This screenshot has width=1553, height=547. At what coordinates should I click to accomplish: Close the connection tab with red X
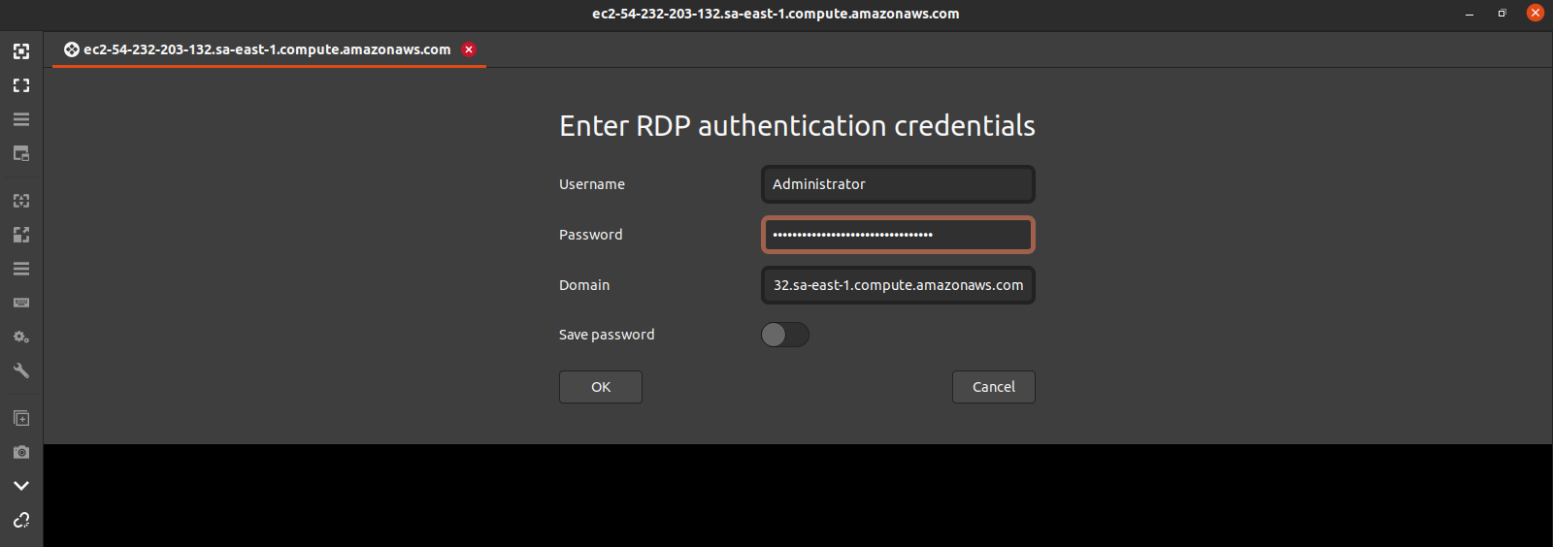coord(469,49)
